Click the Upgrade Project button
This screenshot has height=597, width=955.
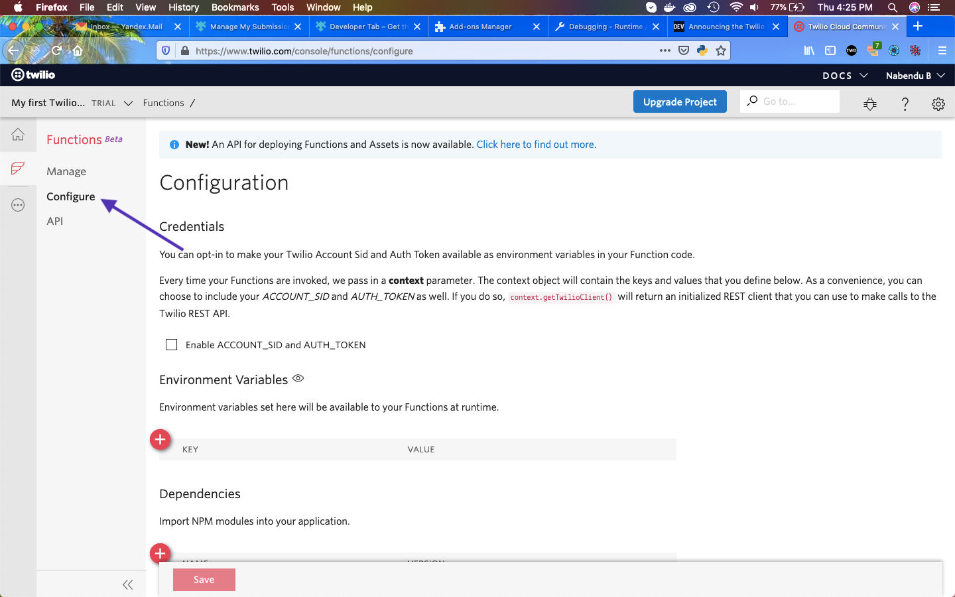pos(680,101)
